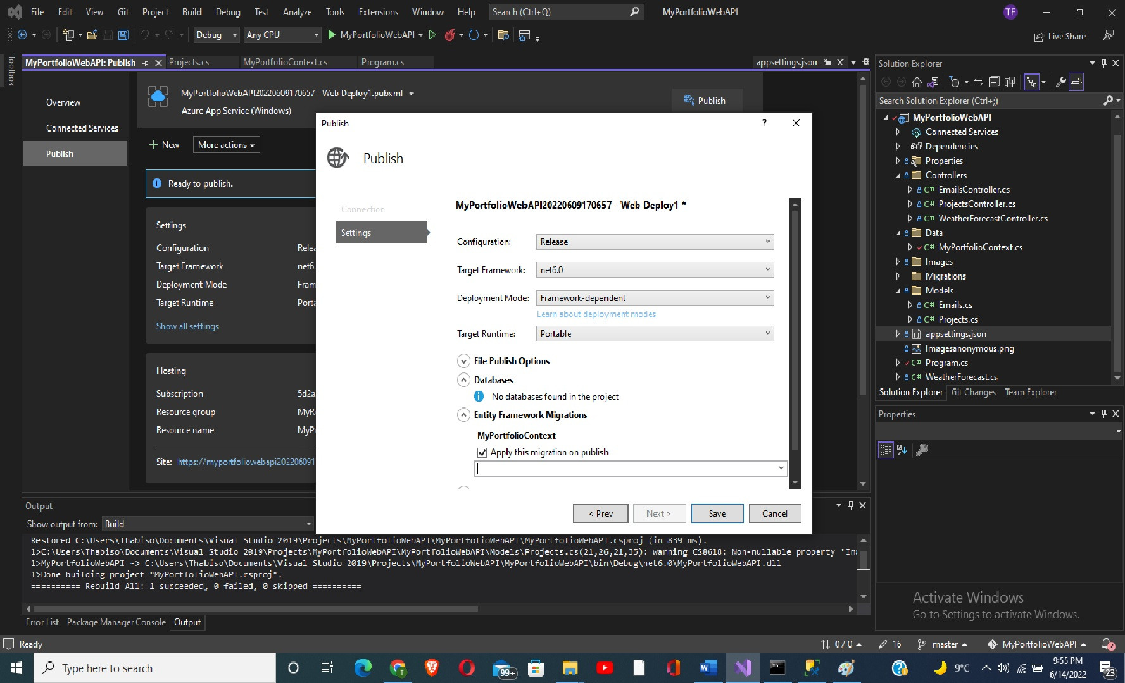Open the Configuration Release dropdown
1125x683 pixels.
coord(655,242)
